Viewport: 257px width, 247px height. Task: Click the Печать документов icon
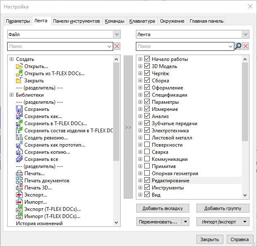(x=19, y=180)
